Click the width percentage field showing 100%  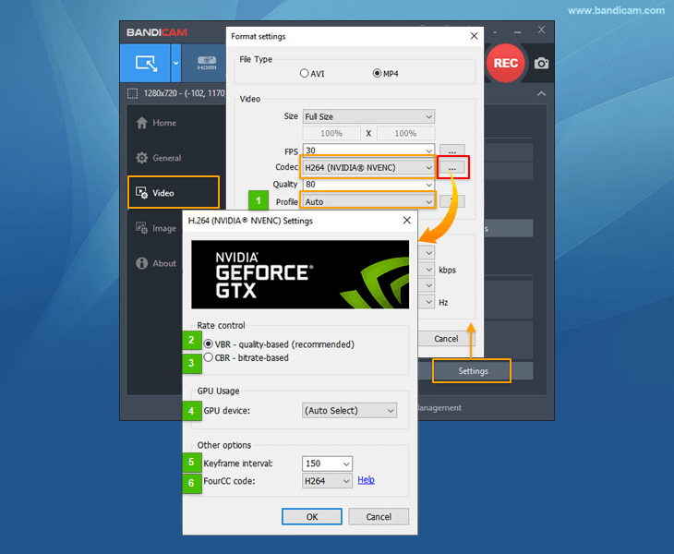click(x=331, y=133)
